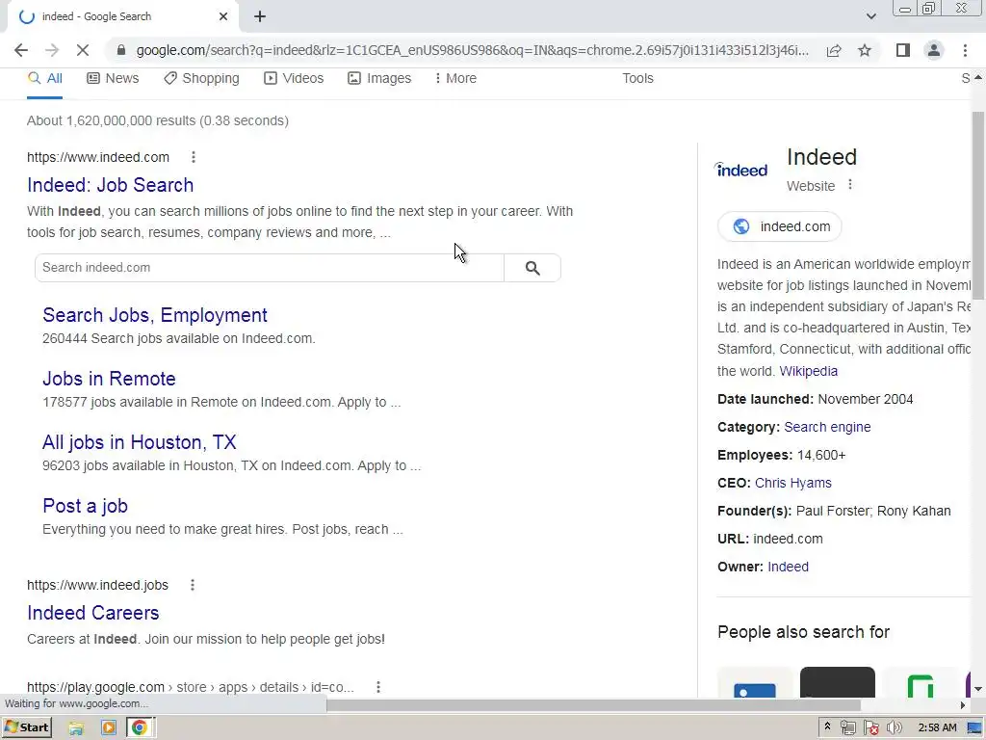Go back to previous page
Screen dimensions: 986x740
click(x=21, y=50)
